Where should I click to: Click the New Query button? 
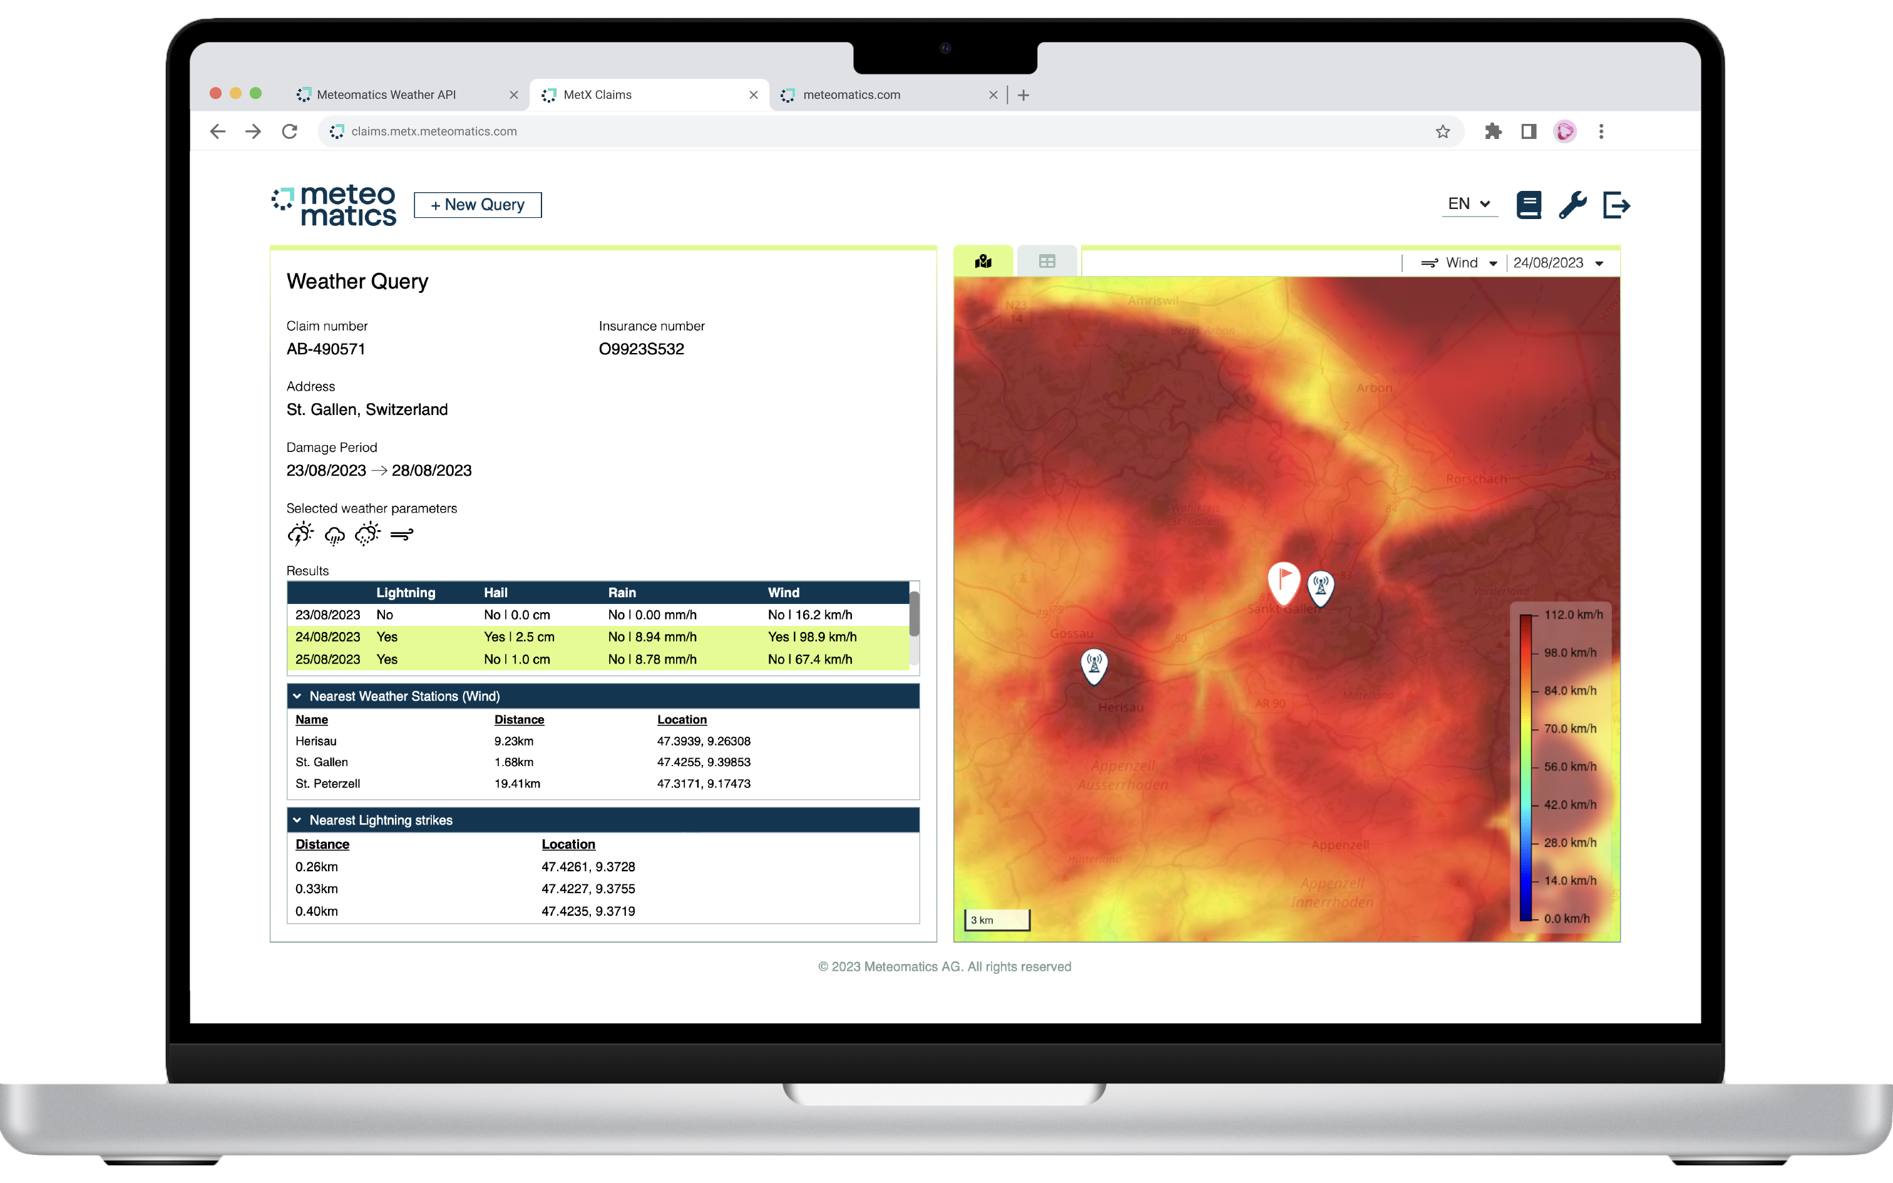tap(477, 205)
